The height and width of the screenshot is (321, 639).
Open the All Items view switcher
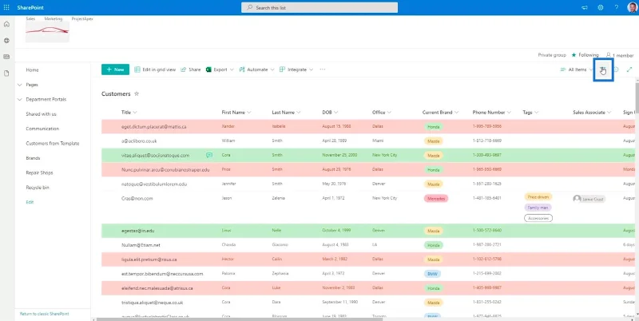tap(577, 69)
